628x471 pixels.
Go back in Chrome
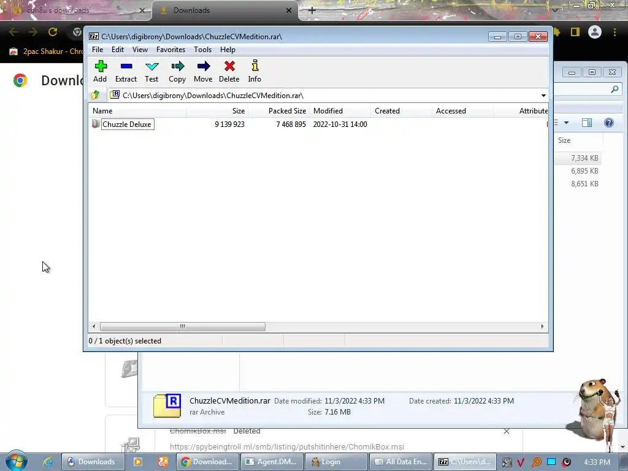13,32
